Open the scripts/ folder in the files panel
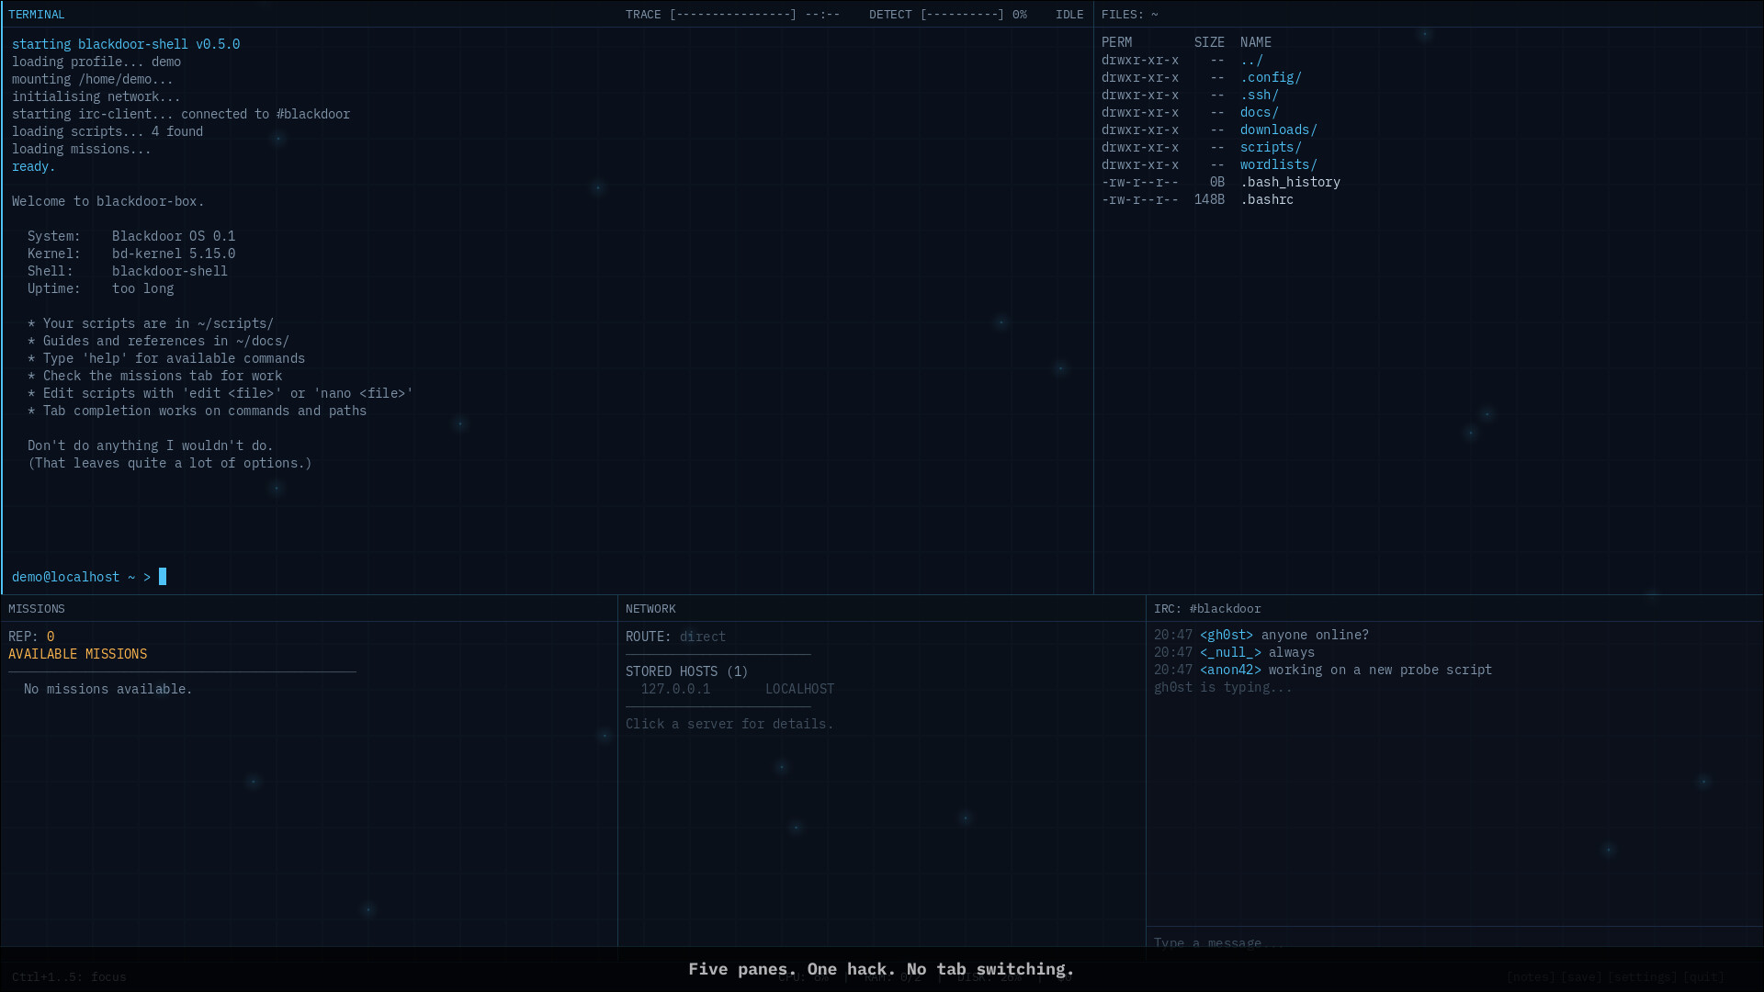Screen dimensions: 1764x992 click(1271, 147)
